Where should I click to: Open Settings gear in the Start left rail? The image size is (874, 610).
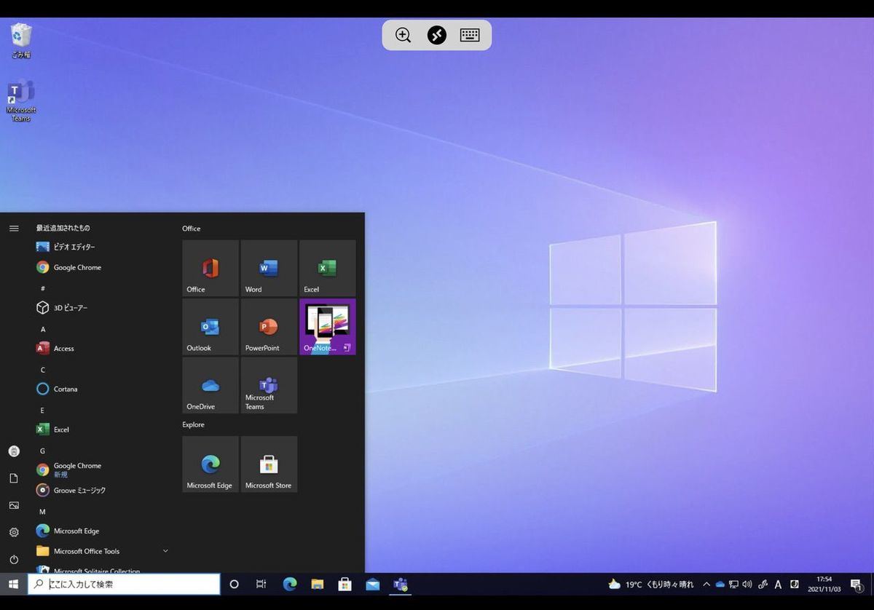click(x=14, y=532)
